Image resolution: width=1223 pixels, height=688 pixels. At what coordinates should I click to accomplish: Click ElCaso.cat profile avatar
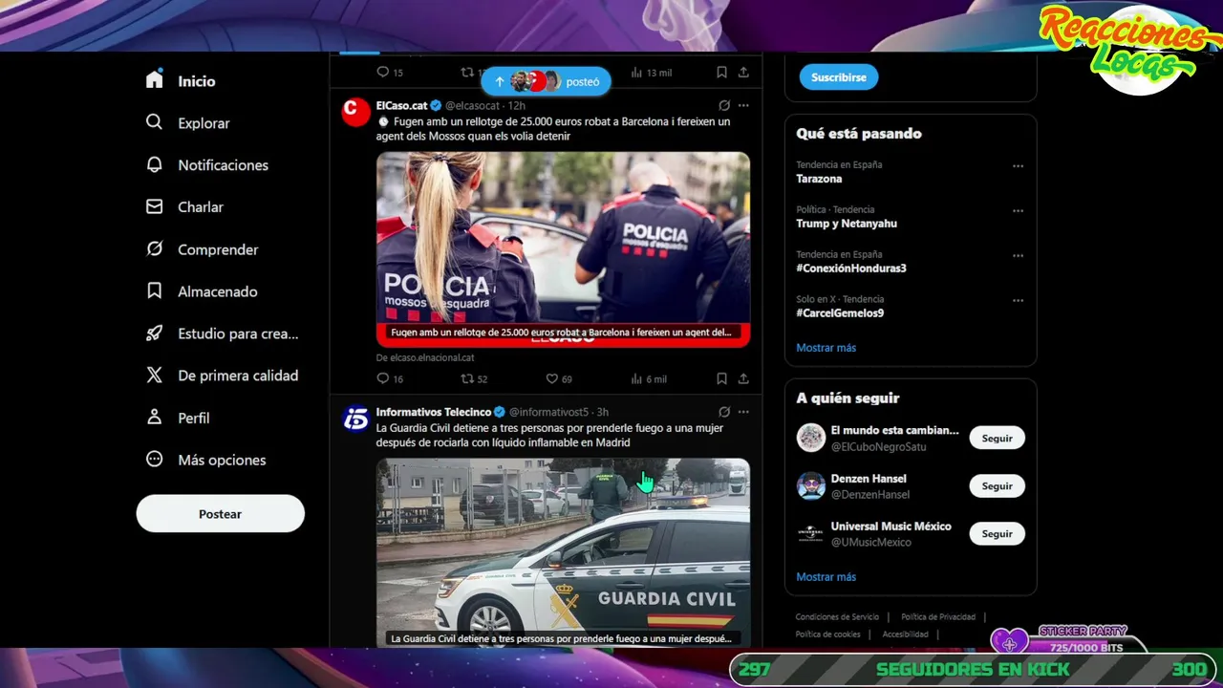(356, 112)
